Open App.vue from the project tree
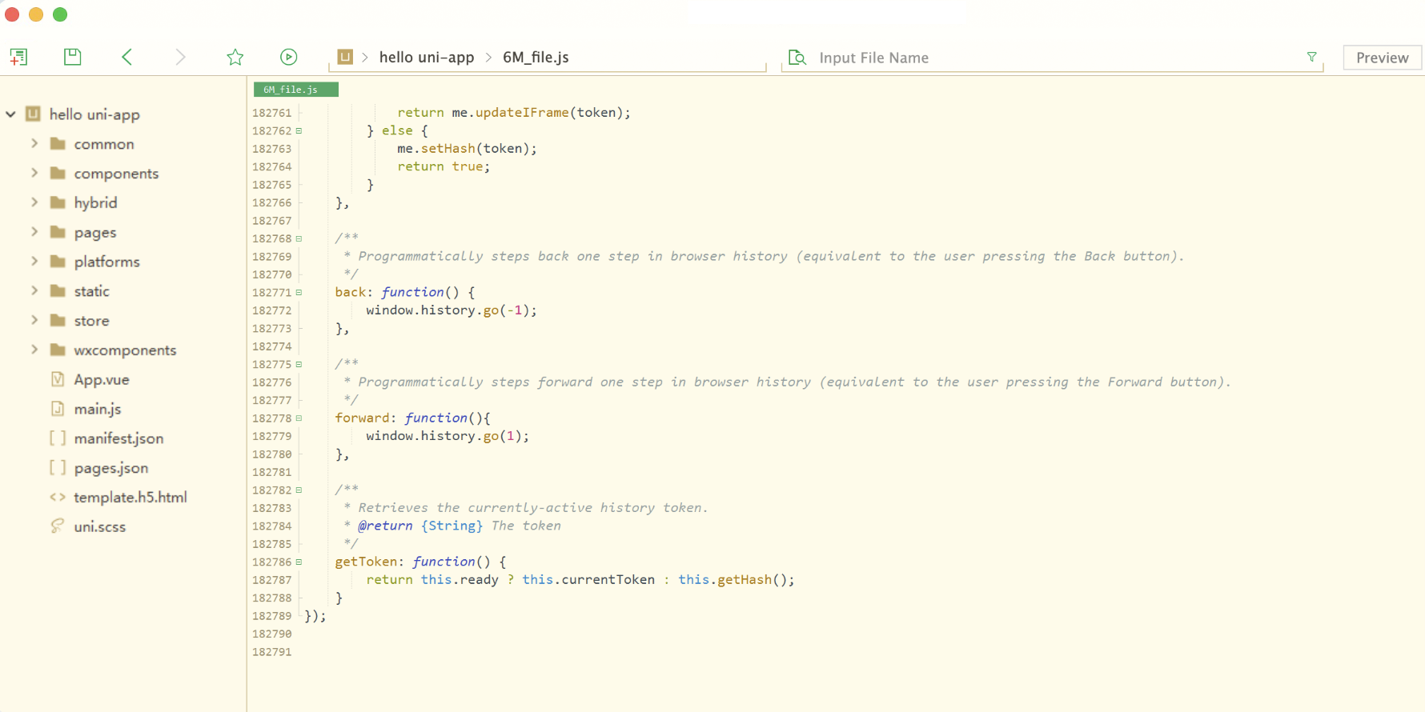1425x712 pixels. [101, 380]
